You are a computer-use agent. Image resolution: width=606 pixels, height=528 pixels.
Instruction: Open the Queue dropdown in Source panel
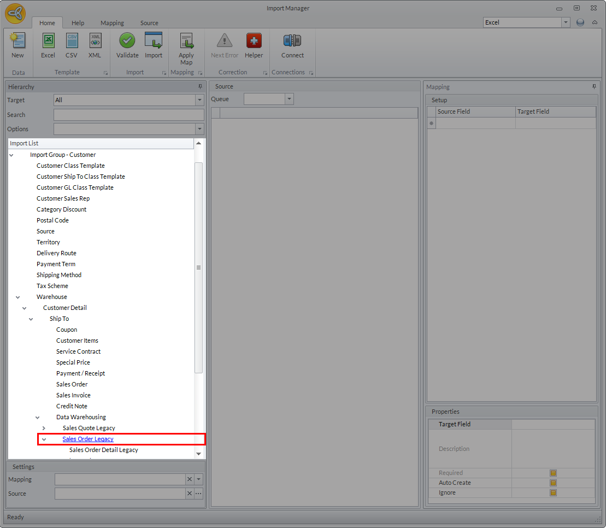coord(289,99)
